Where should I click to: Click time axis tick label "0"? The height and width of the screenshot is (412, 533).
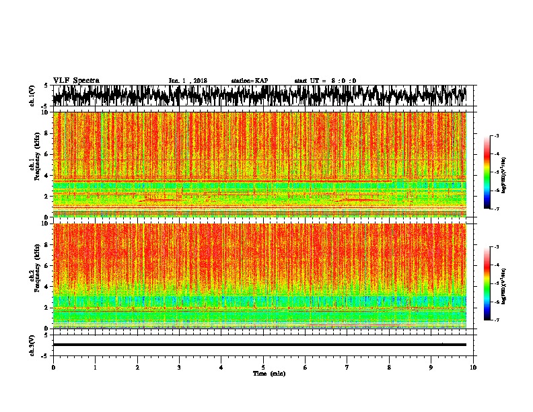pos(53,368)
